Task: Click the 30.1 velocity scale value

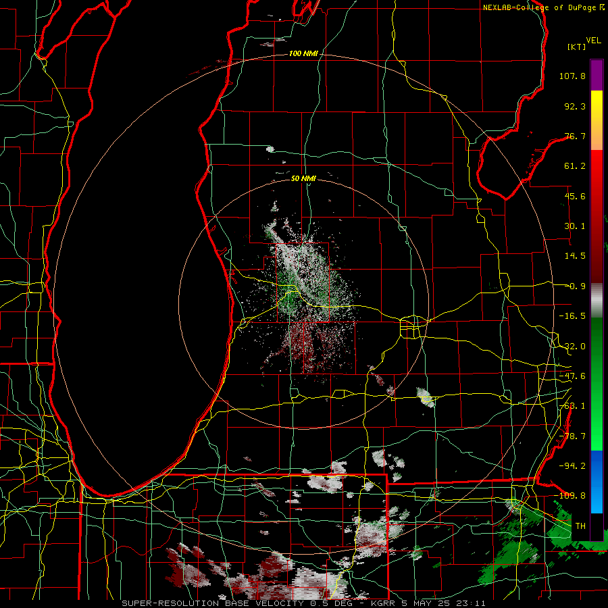Action: pyautogui.click(x=575, y=226)
